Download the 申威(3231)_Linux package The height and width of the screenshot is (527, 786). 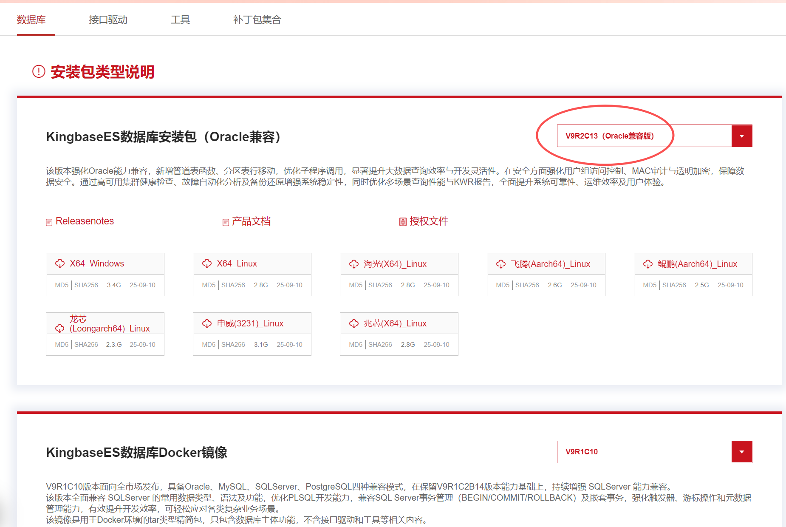click(x=250, y=323)
